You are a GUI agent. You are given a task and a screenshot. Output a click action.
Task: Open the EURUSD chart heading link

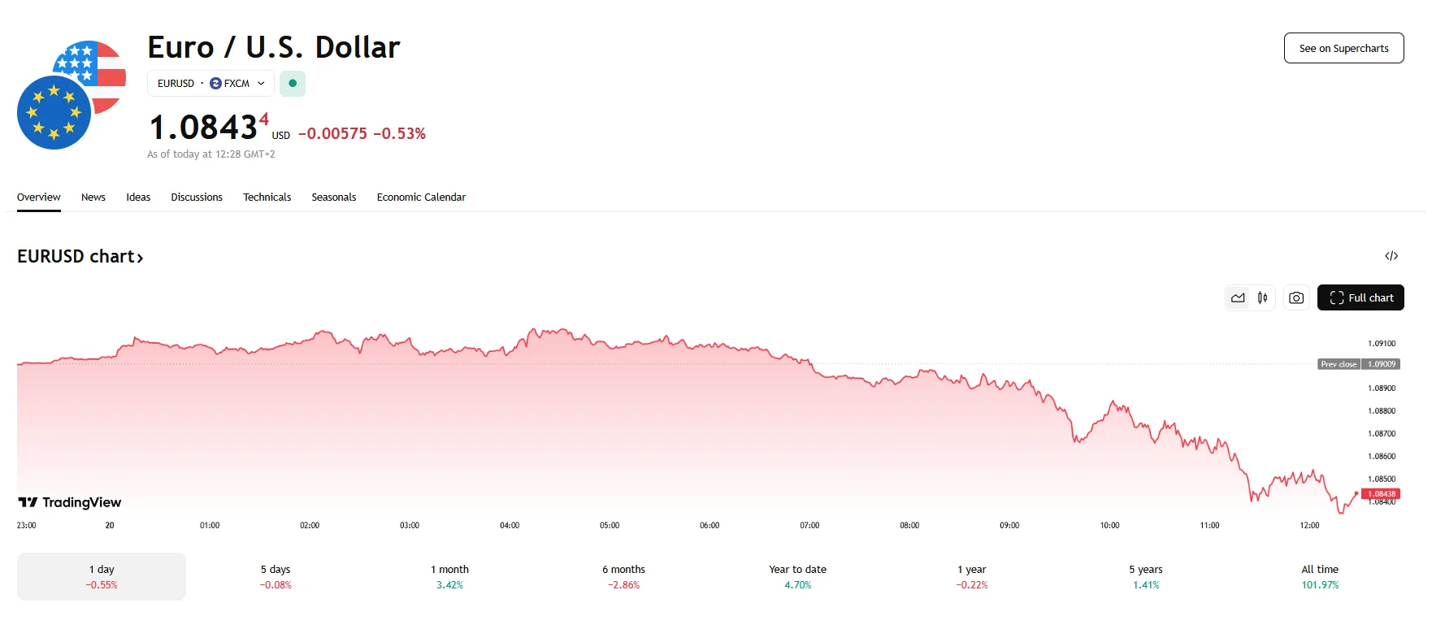pos(80,257)
